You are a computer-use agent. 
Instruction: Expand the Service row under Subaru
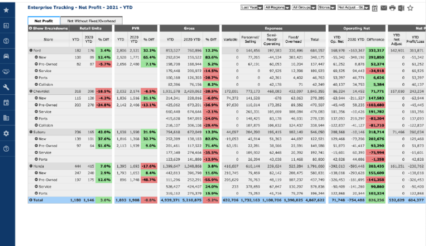(x=36, y=153)
